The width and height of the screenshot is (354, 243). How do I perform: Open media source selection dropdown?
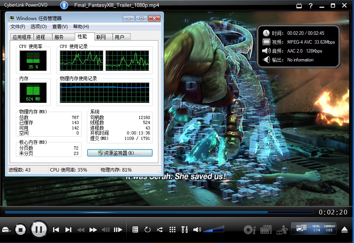coord(6,230)
